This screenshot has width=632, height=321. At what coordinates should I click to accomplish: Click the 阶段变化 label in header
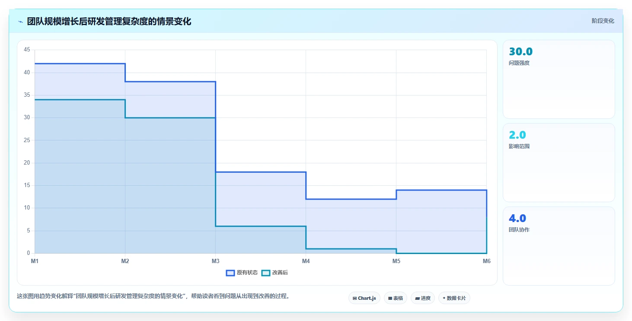[603, 21]
